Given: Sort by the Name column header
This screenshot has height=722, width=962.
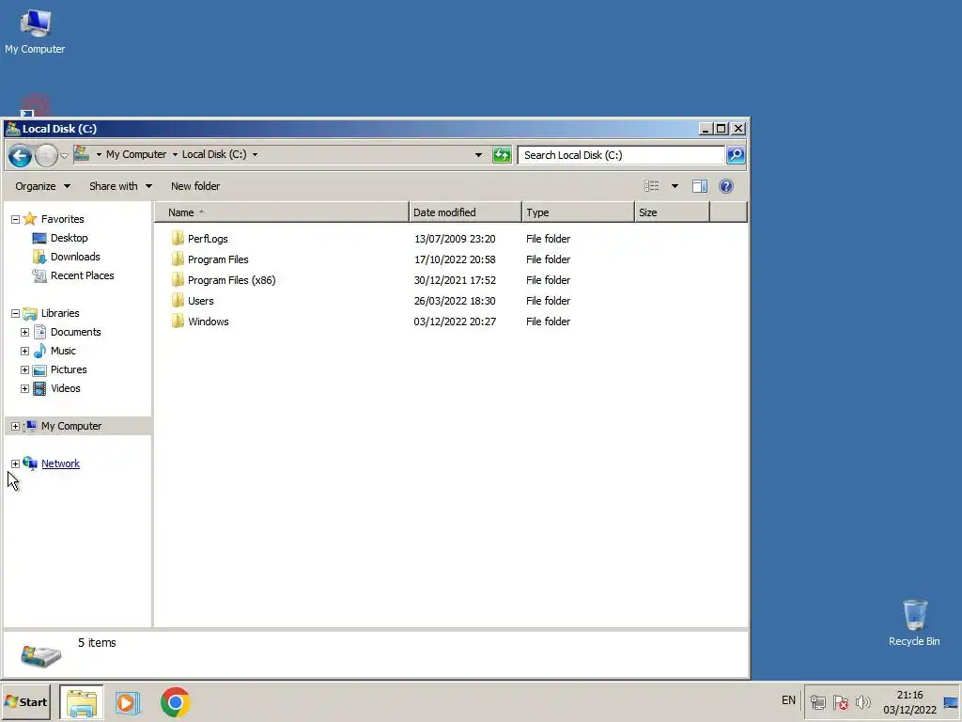Looking at the screenshot, I should click(x=281, y=212).
